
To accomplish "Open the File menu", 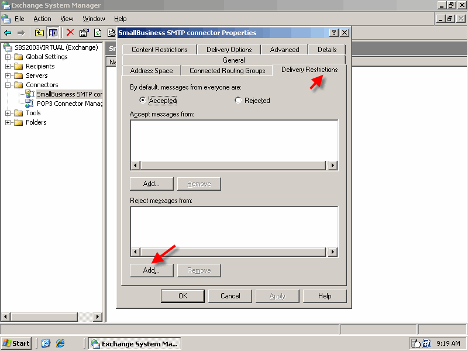I will tap(19, 19).
